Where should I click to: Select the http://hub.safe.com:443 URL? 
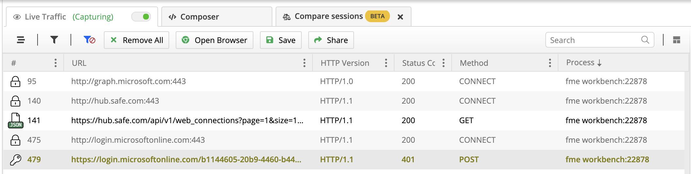point(115,101)
